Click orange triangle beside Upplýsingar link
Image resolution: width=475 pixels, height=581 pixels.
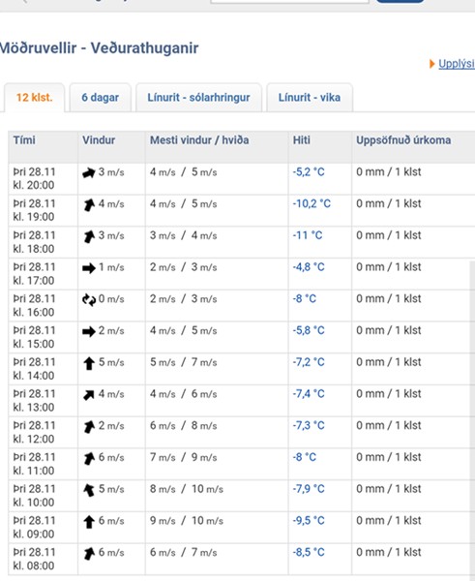(x=431, y=64)
